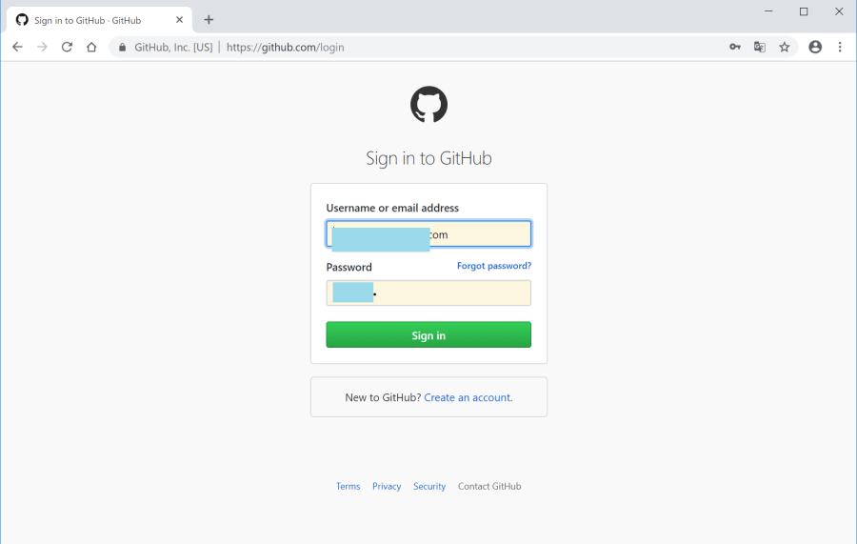Click the Forgot password? link
Viewport: 857px width, 544px height.
[x=493, y=266]
